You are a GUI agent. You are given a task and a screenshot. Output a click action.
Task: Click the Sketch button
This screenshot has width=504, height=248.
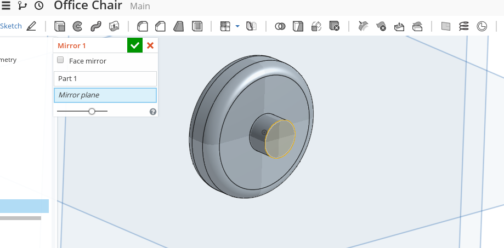coord(11,26)
